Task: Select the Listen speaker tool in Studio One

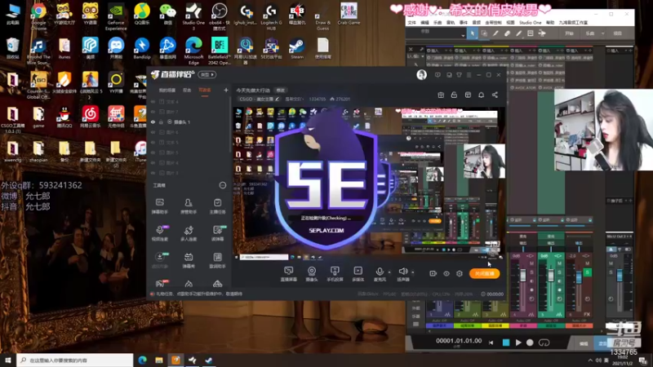Action: pyautogui.click(x=542, y=33)
